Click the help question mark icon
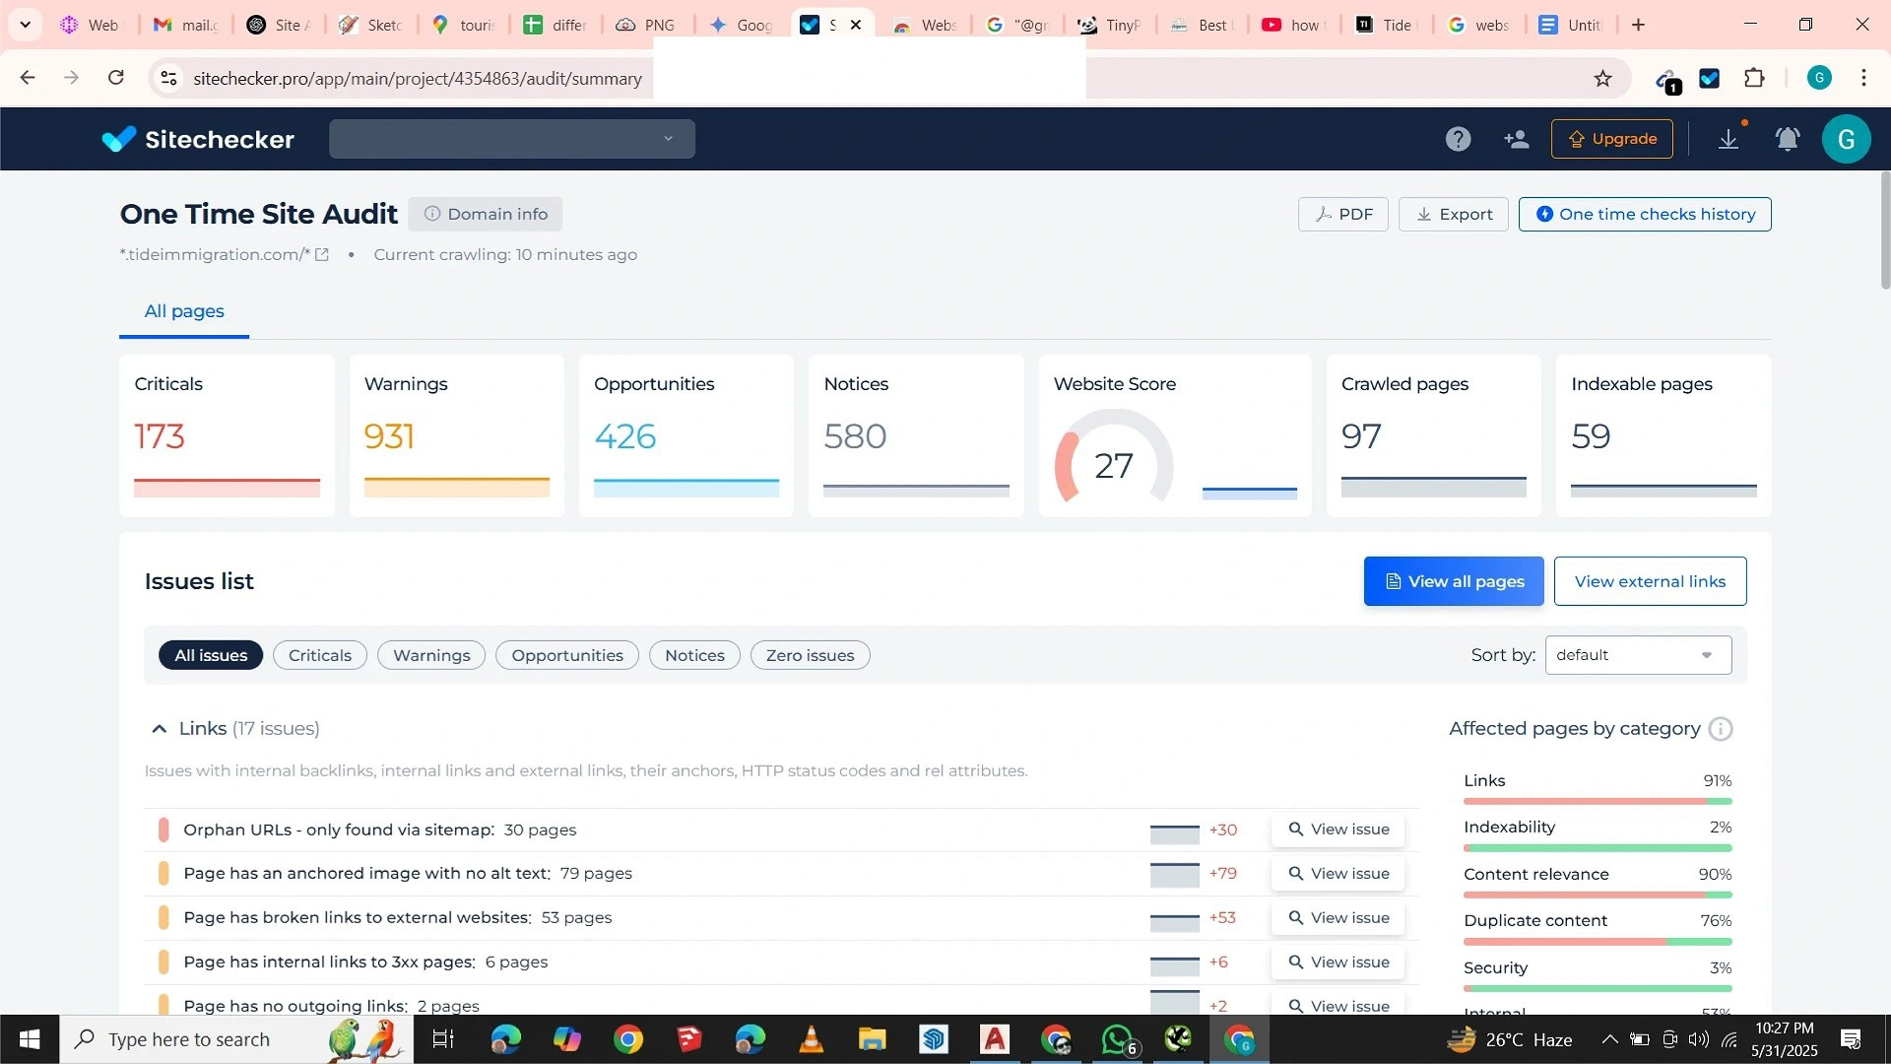This screenshot has width=1891, height=1064. [1458, 139]
